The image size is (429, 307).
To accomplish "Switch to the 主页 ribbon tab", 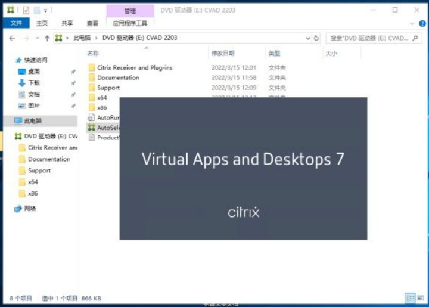I will pyautogui.click(x=42, y=23).
